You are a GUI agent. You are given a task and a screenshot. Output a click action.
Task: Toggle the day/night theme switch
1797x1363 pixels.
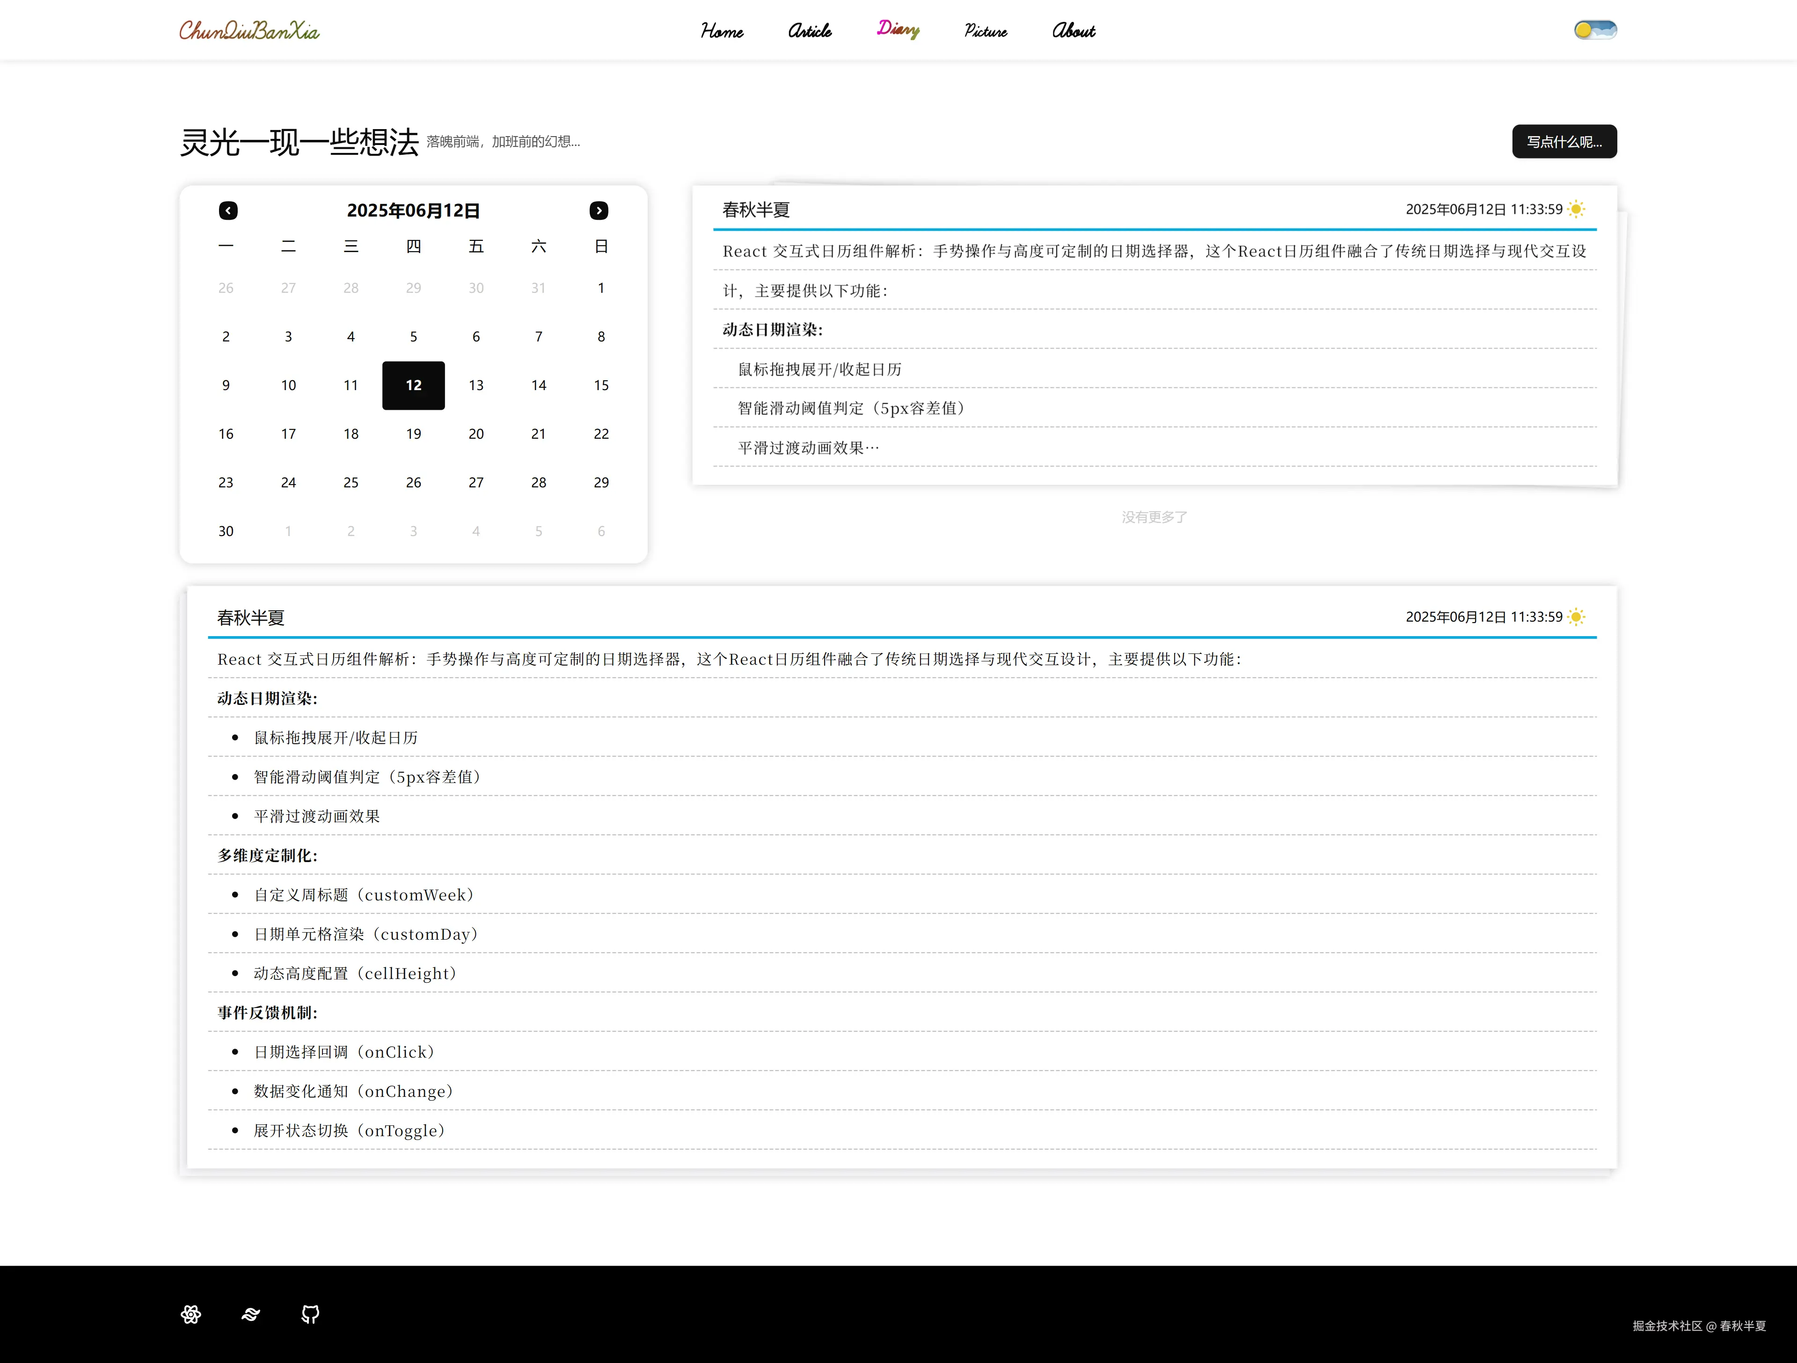click(1594, 29)
